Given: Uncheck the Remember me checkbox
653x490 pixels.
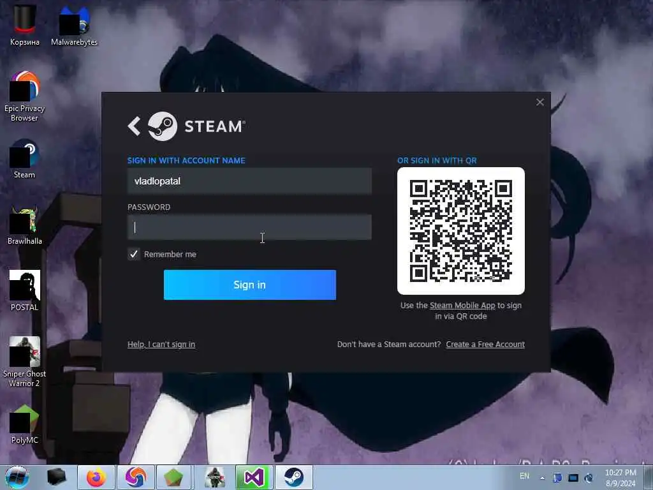Looking at the screenshot, I should 134,254.
